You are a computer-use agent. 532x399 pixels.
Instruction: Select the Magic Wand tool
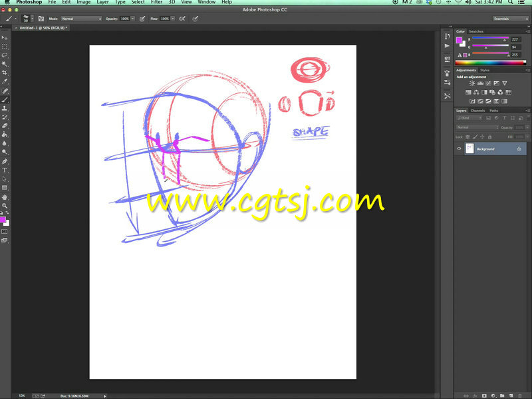pos(5,64)
